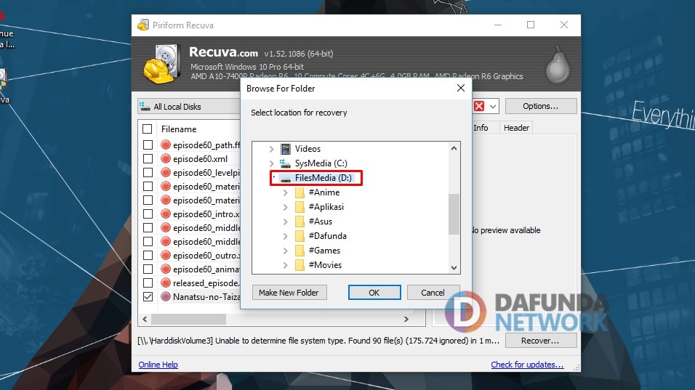Select the #Aplikasi folder icon
This screenshot has height=390, width=695.
(x=300, y=207)
